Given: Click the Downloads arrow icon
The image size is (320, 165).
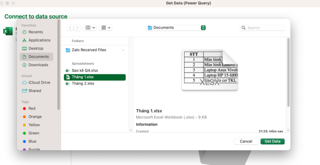Looking at the screenshot, I should click(24, 65).
